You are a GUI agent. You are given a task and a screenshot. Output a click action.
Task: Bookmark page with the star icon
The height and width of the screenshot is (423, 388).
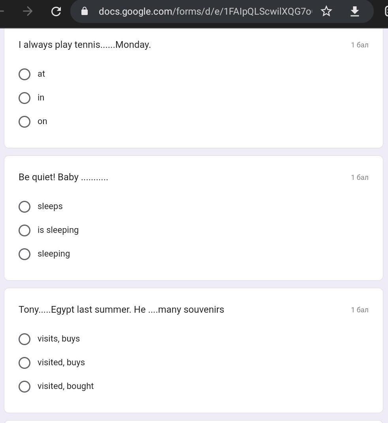click(x=326, y=11)
